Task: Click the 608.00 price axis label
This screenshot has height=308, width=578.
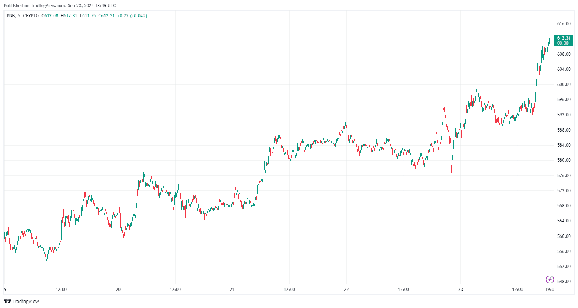Action: point(564,54)
